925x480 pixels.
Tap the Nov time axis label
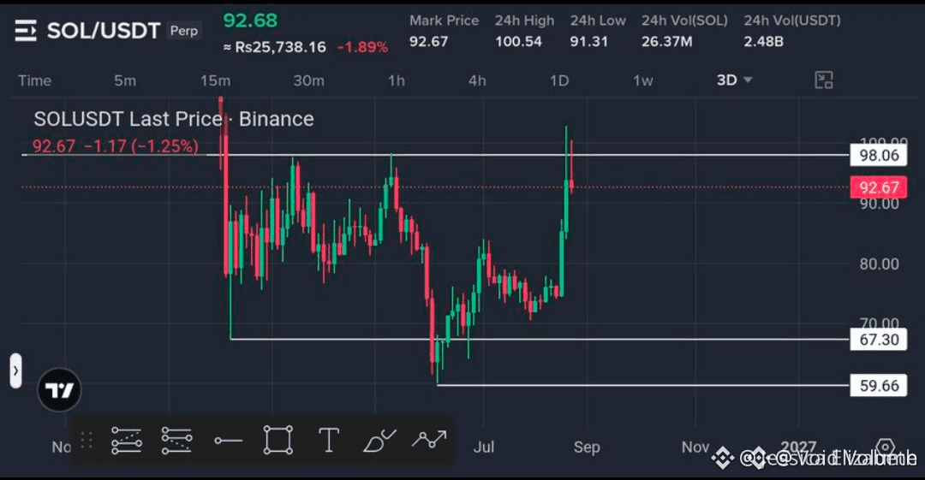click(695, 447)
